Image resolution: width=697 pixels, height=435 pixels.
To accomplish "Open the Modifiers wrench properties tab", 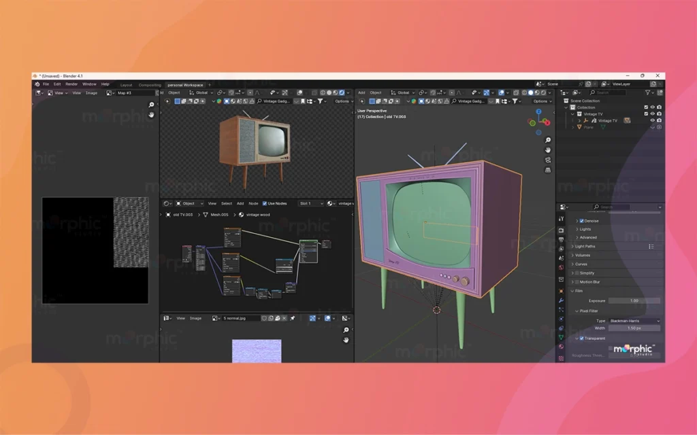I will tap(561, 300).
